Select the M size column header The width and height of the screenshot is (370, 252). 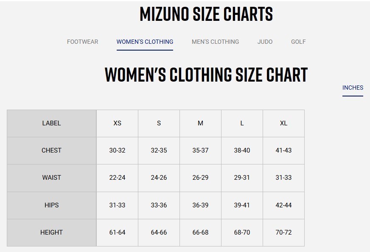(x=200, y=123)
